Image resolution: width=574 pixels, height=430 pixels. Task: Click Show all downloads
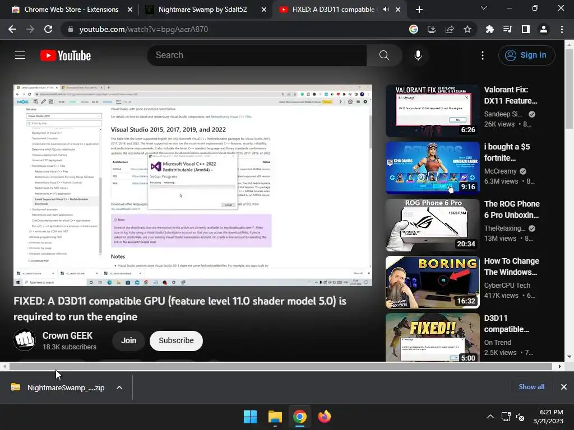tap(531, 387)
